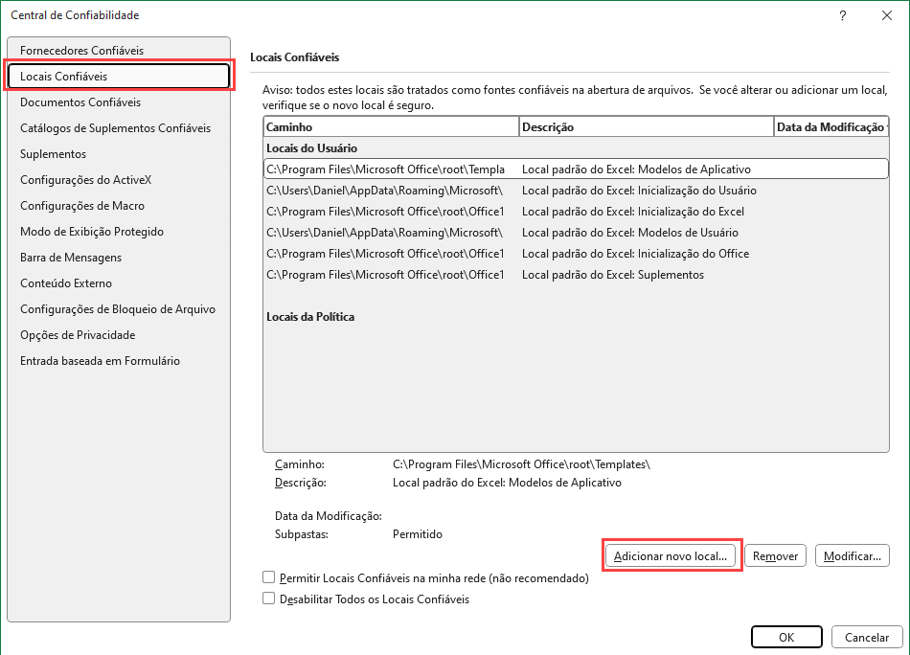Select the Inicialização do Excel row
This screenshot has width=910, height=655.
[x=576, y=212]
